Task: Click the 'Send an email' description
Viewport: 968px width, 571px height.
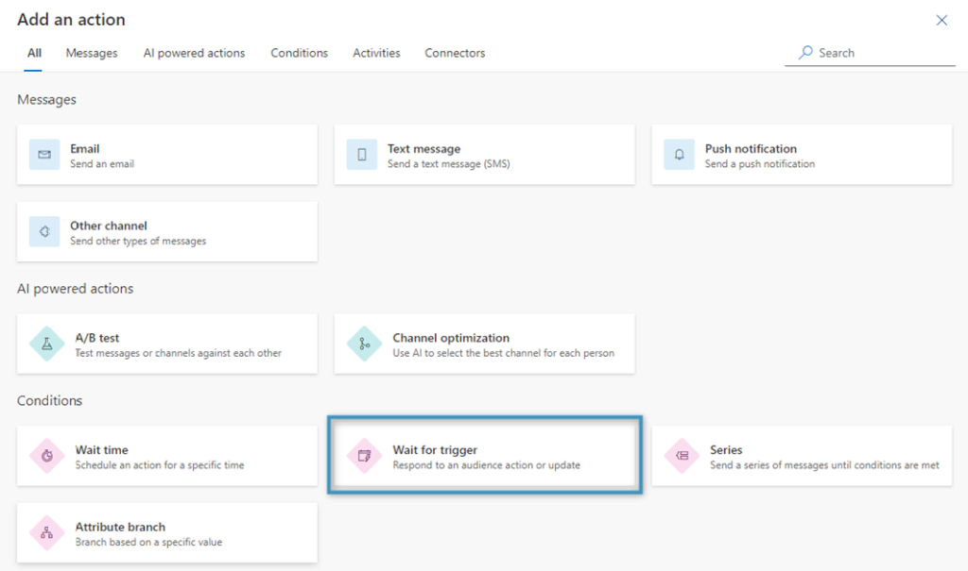Action: 102,164
